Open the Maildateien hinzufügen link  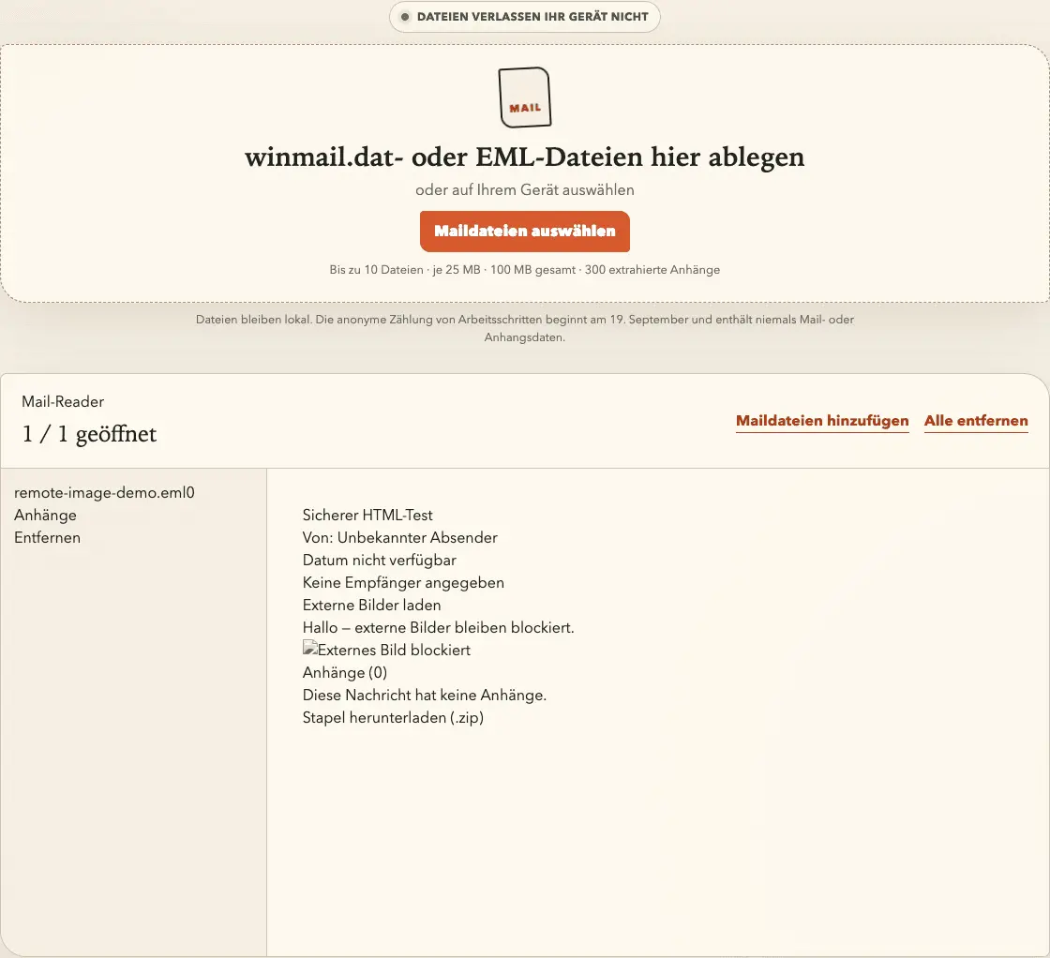[x=822, y=421]
